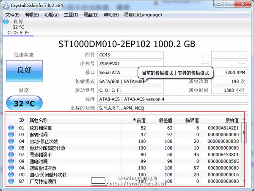
Task: Click the 1388 小时 power-on hours field
Action: 229,90
